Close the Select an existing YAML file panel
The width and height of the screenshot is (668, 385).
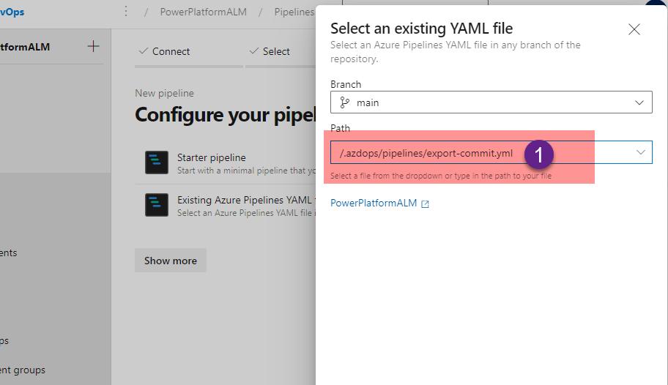coord(634,29)
